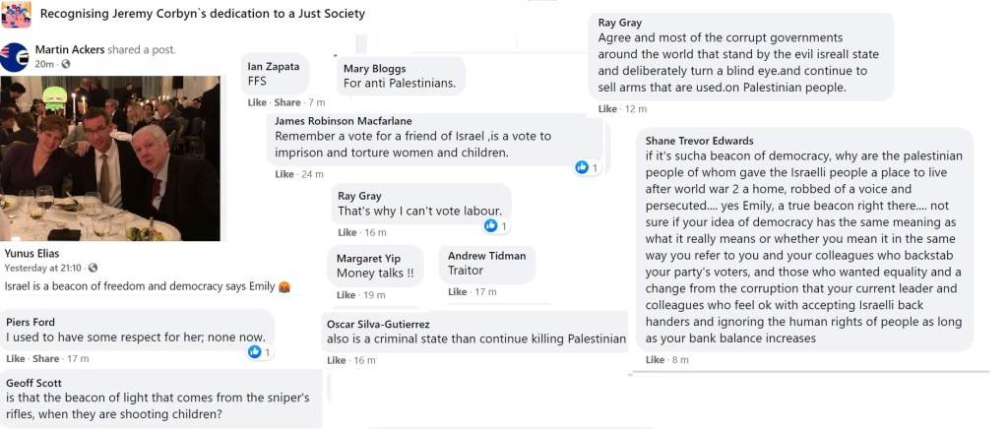Image resolution: width=1008 pixels, height=429 pixels.
Task: Open Geoff Scott's profile name
Action: [x=33, y=383]
